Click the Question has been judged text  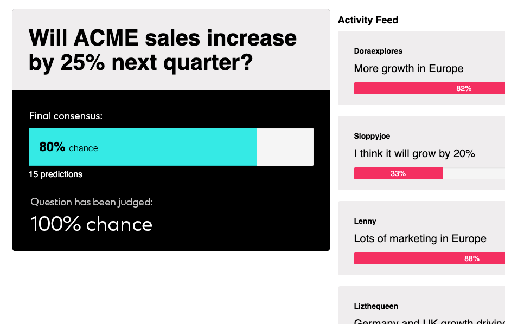coord(92,202)
